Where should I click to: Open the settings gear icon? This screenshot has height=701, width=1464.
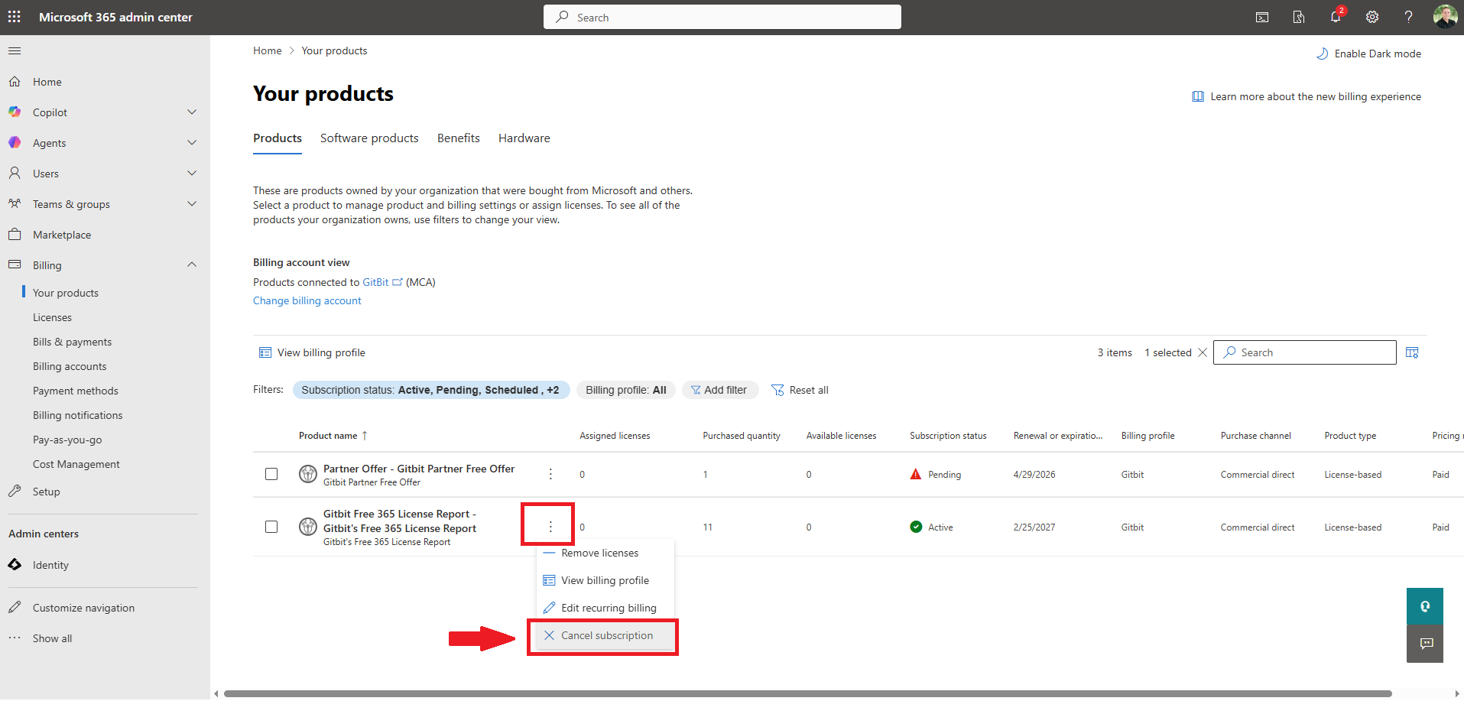click(1372, 17)
